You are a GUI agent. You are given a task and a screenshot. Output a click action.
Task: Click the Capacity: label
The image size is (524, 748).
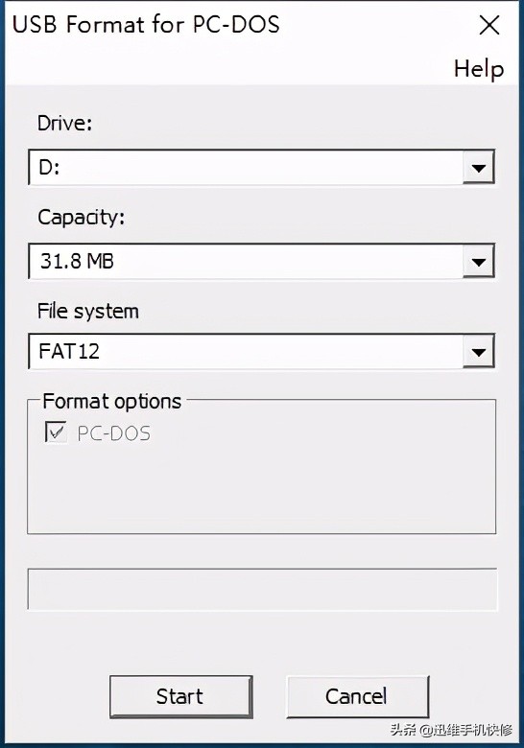tap(81, 218)
